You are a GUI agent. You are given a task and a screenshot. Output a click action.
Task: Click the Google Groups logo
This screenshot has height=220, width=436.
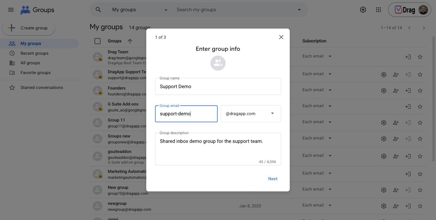(37, 10)
